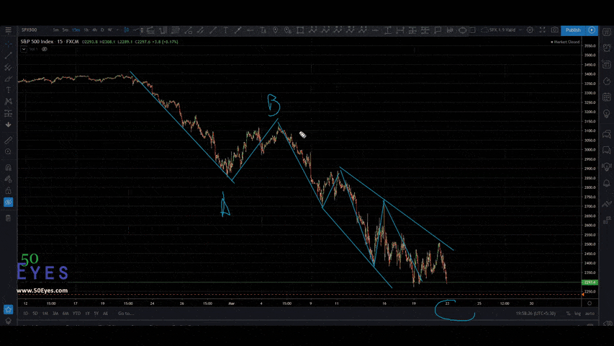Toggle auto scale mode
This screenshot has height=346, width=614.
[590, 314]
